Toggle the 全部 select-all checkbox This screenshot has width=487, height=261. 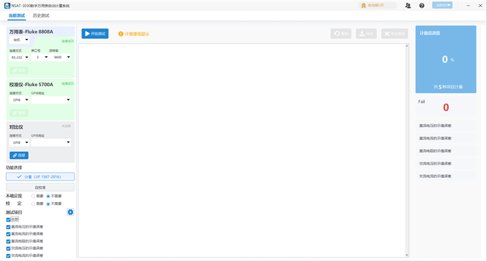pyautogui.click(x=8, y=220)
